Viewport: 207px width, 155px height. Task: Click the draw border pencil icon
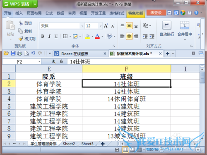(x=75, y=36)
